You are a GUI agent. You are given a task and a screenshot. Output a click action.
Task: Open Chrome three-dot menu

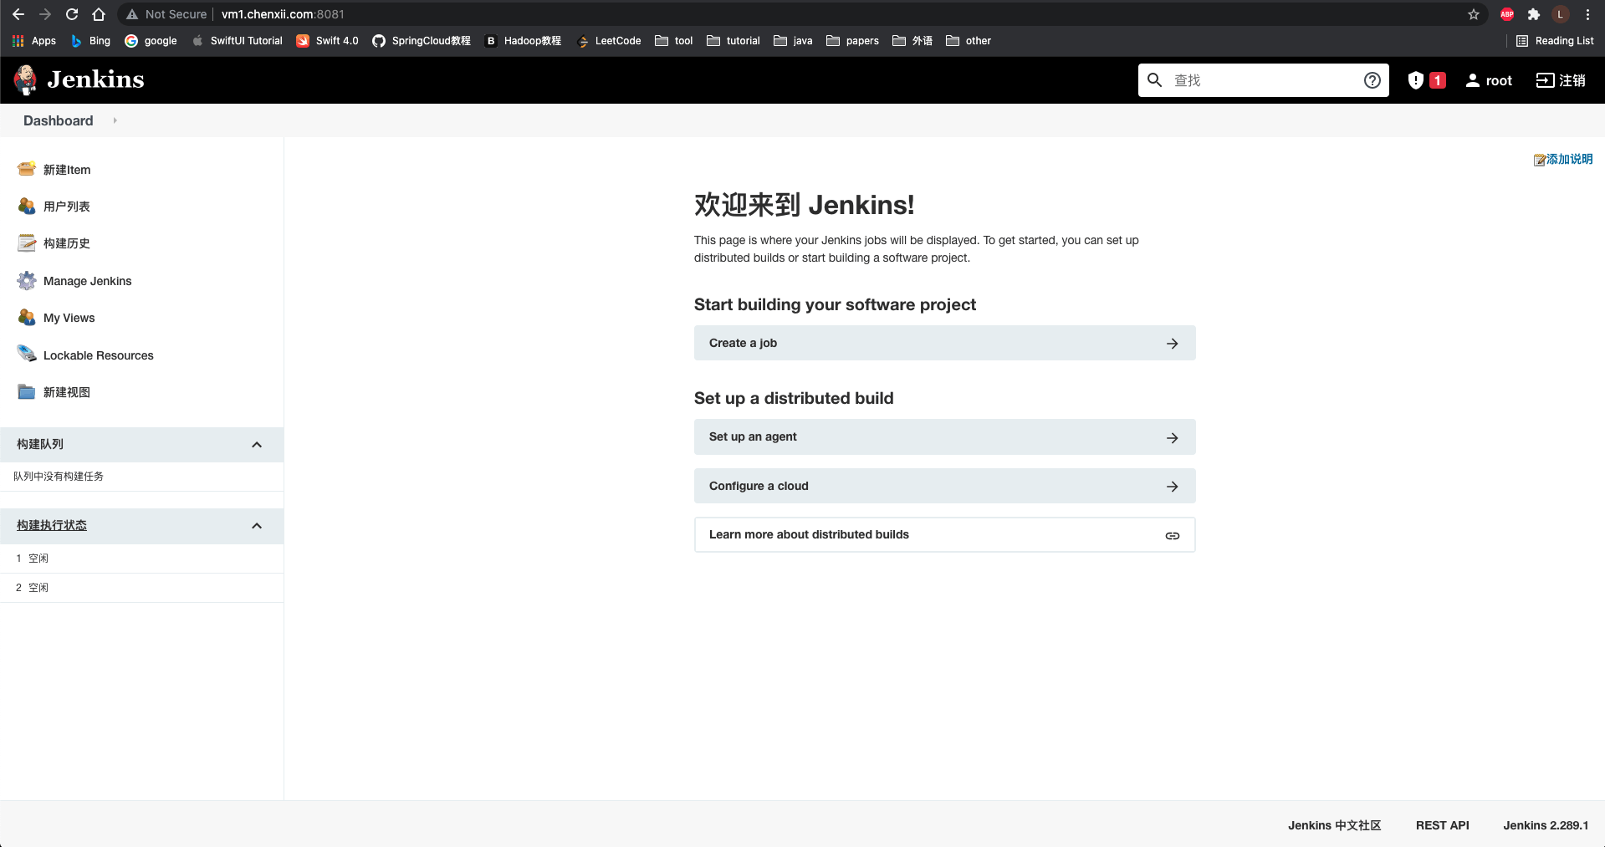click(1587, 14)
